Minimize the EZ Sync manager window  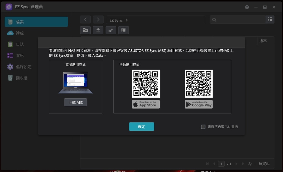tap(256, 7)
